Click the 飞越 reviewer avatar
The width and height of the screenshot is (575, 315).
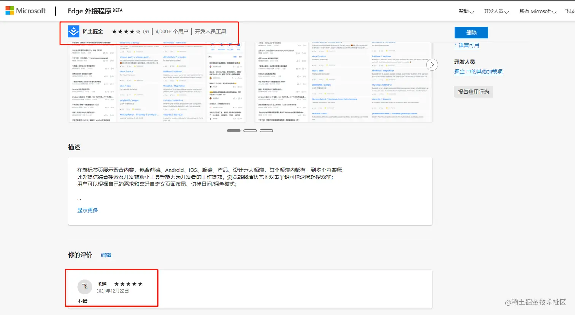pos(85,287)
